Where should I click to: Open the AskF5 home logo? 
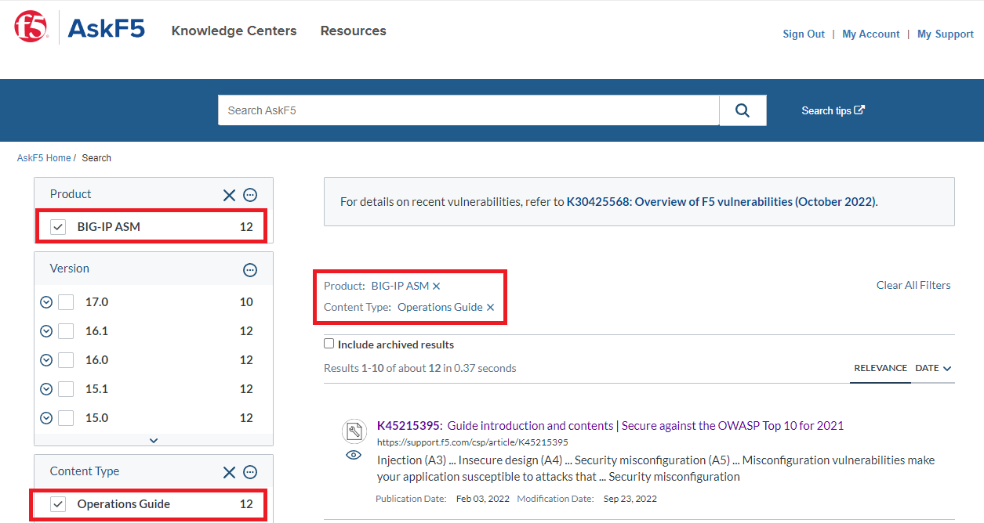point(106,29)
